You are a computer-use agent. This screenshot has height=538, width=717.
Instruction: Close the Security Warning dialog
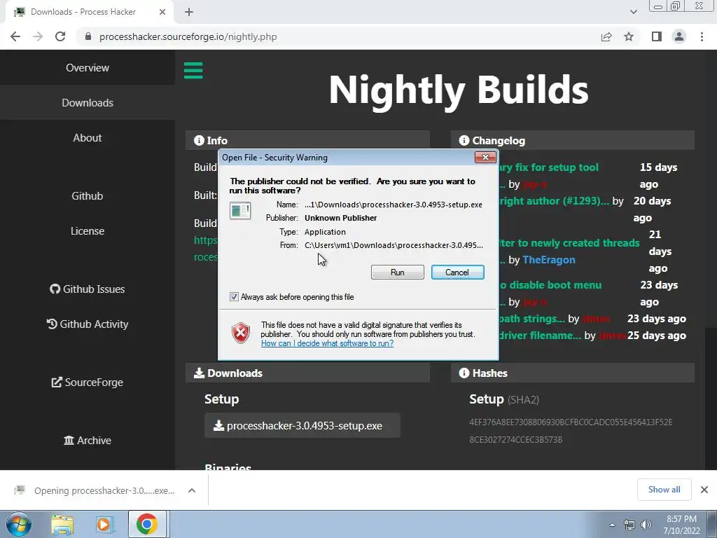(485, 158)
